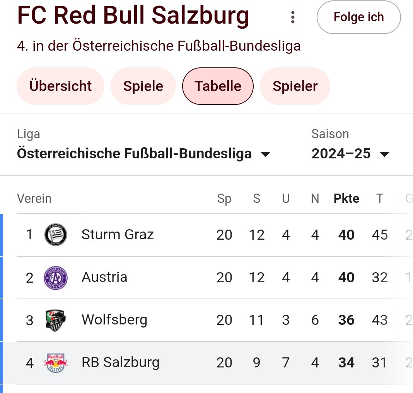Select the RB Salzburg table row name
This screenshot has height=393, width=413.
click(120, 362)
